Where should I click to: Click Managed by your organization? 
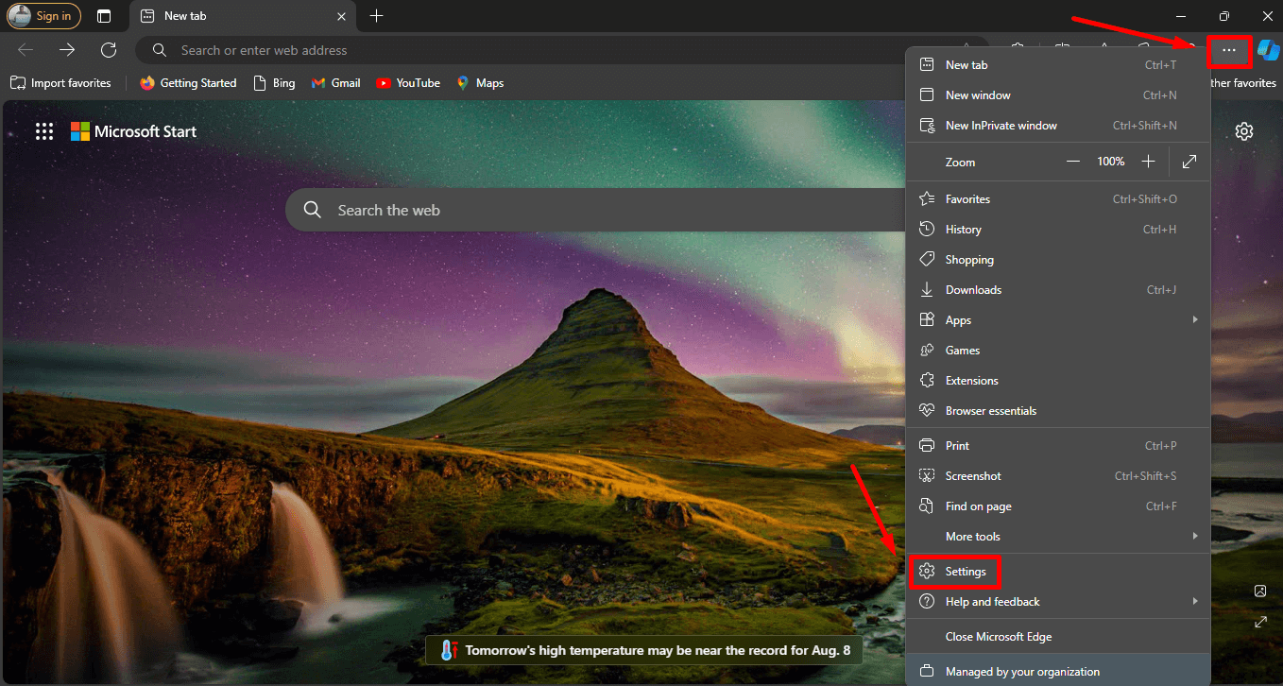[1058, 672]
